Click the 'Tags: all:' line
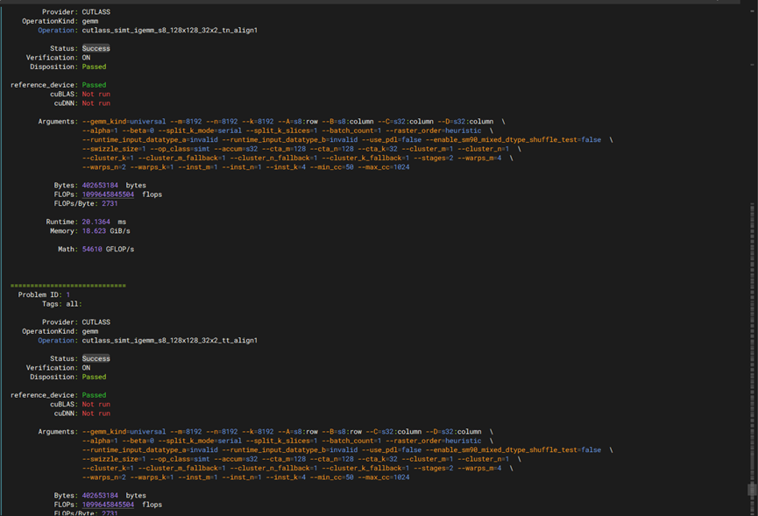The width and height of the screenshot is (758, 516). pos(62,304)
